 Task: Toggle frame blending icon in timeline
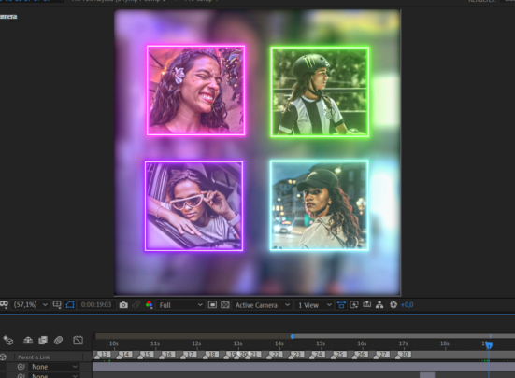[x=43, y=341]
